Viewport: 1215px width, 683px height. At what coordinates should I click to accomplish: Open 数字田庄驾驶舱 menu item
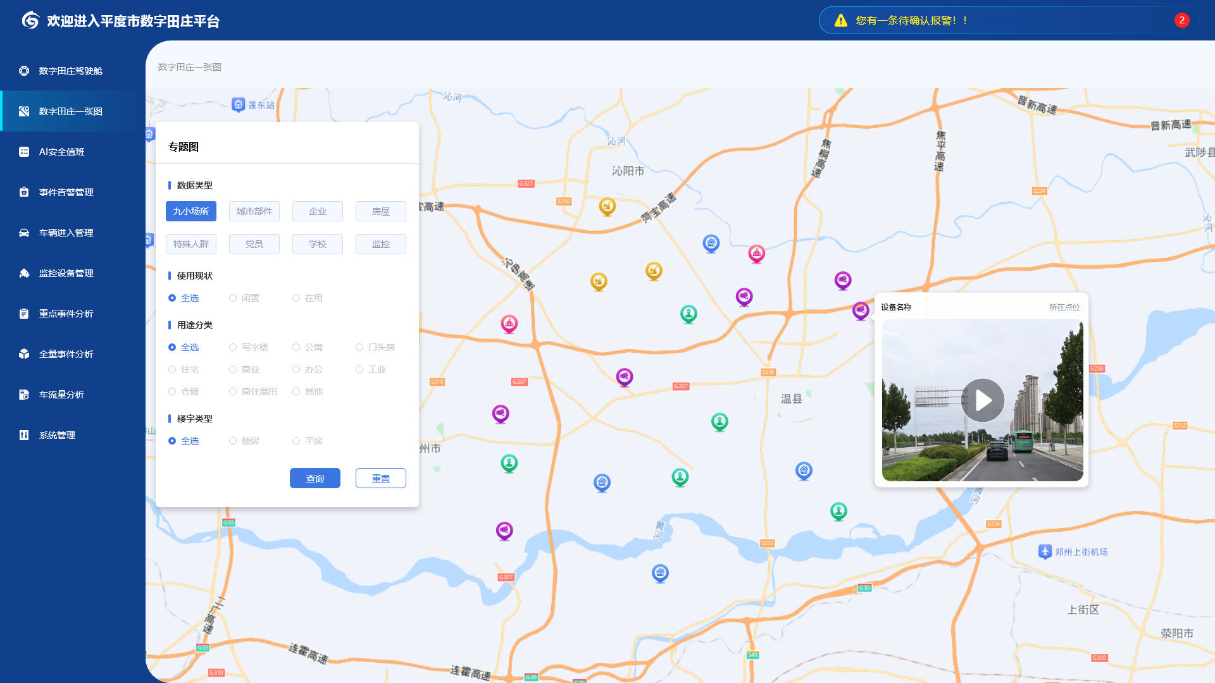(73, 71)
